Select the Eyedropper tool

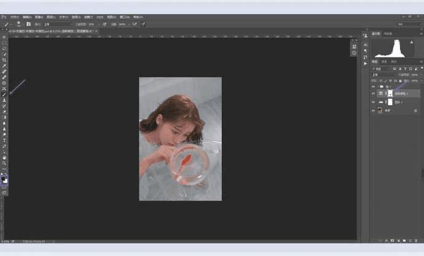point(4,66)
